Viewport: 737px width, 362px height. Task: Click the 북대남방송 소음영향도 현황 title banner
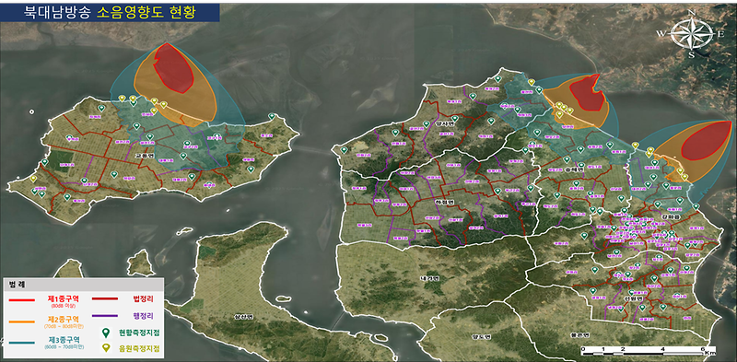tap(110, 12)
